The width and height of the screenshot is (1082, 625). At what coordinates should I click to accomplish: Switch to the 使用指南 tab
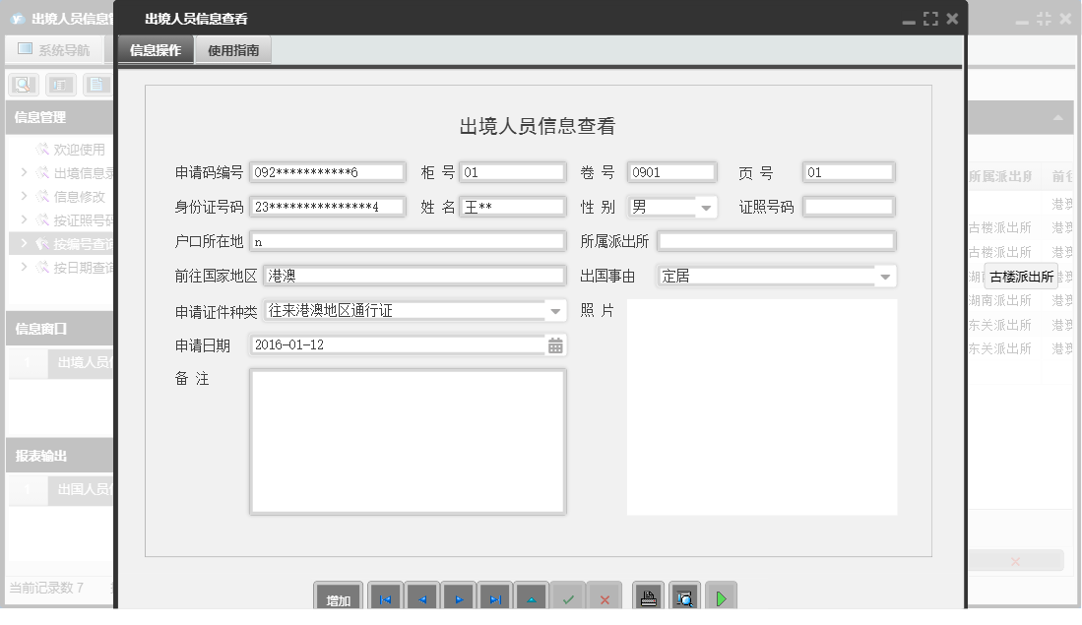[x=233, y=50]
